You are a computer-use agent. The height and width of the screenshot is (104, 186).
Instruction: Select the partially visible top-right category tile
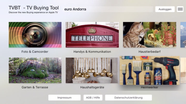(x=183, y=35)
